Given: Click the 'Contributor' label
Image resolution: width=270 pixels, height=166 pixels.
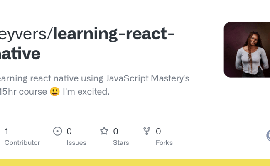Looking at the screenshot, I should (22, 143).
